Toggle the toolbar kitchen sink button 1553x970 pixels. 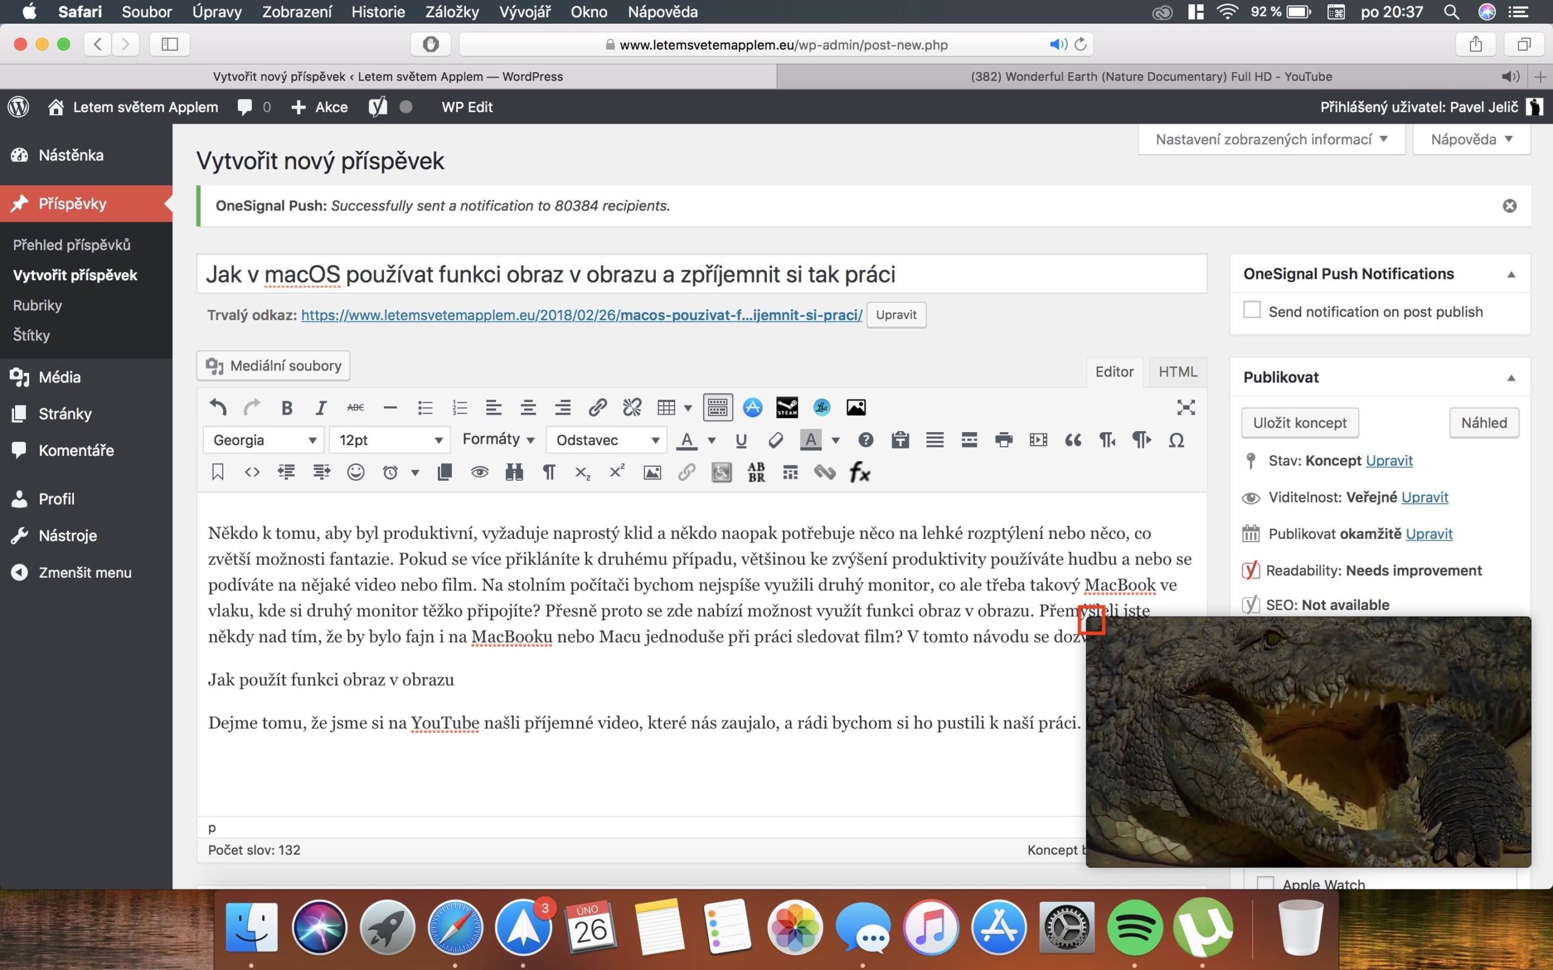click(x=718, y=407)
